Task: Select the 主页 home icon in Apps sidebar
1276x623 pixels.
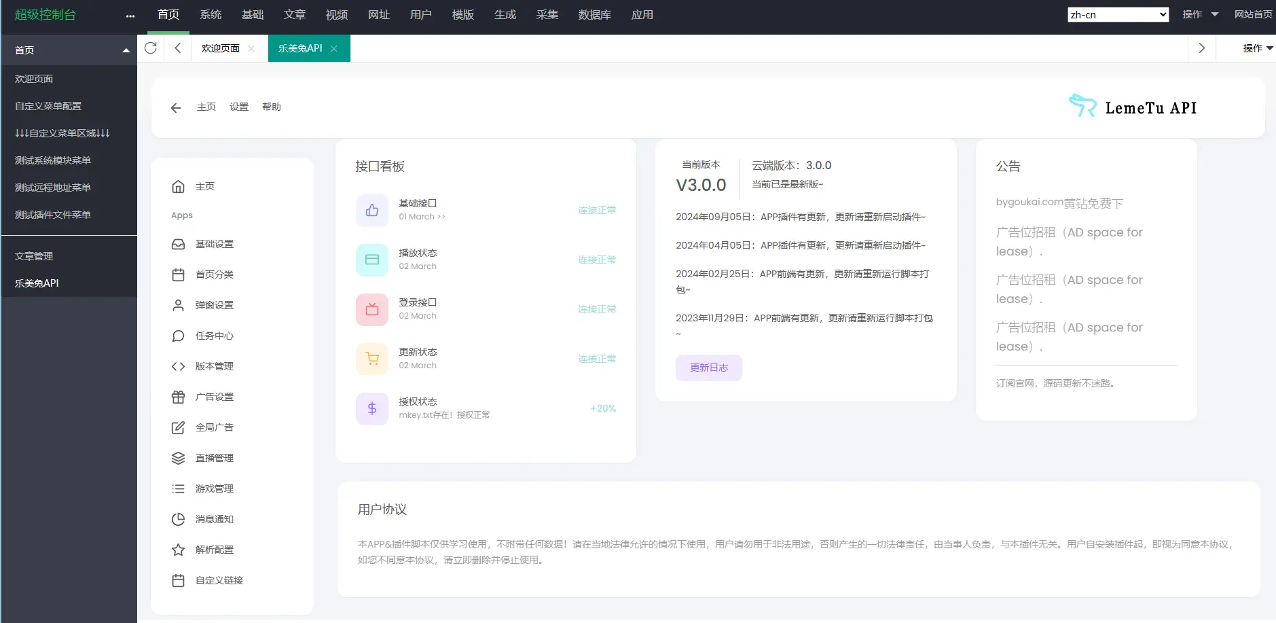Action: click(177, 185)
